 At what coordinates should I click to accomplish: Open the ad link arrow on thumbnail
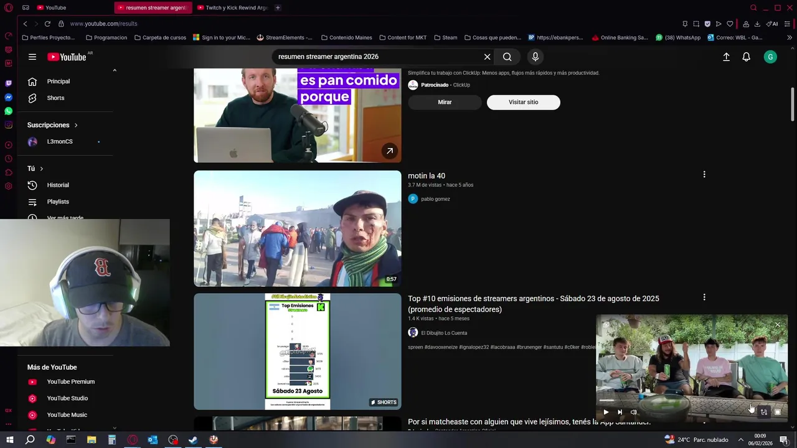tap(389, 151)
